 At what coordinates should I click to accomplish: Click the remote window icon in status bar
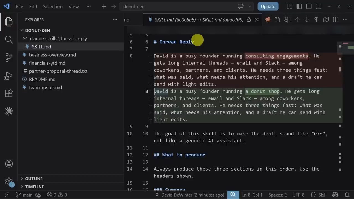pyautogui.click(x=7, y=195)
